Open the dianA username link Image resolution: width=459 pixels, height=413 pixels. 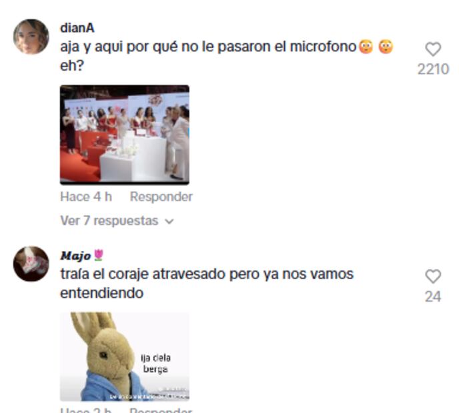coord(77,28)
